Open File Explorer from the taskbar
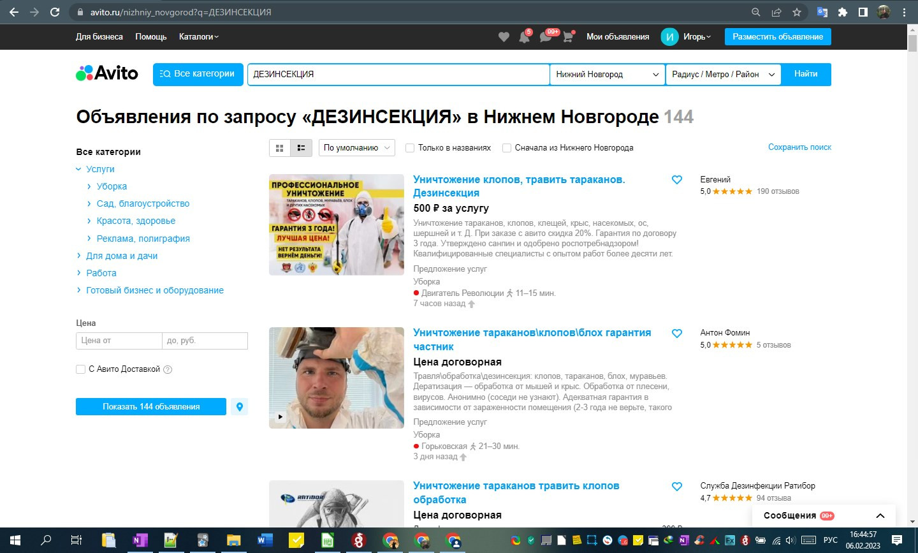This screenshot has height=553, width=918. point(233,540)
